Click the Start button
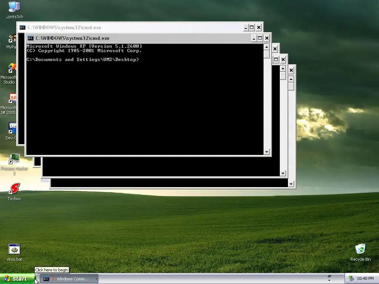The height and width of the screenshot is (284, 379). point(17,279)
